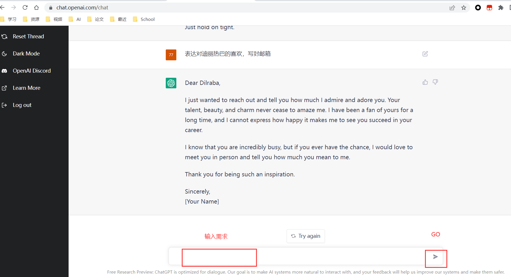
Task: Click the Sincerely closing line
Action: point(197,192)
